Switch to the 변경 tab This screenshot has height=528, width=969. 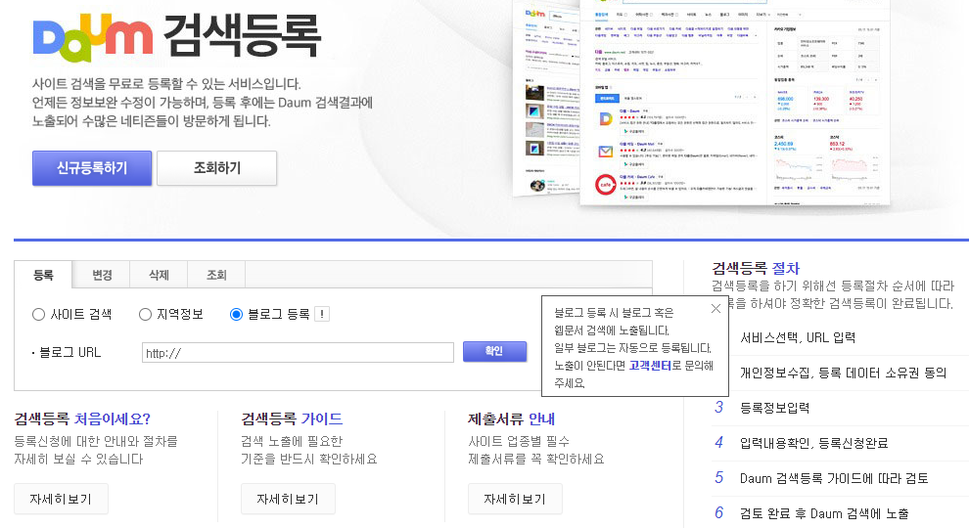(x=102, y=275)
